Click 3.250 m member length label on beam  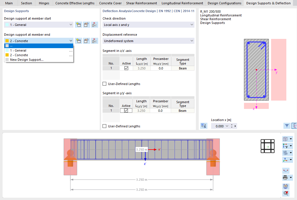pyautogui.click(x=141, y=150)
